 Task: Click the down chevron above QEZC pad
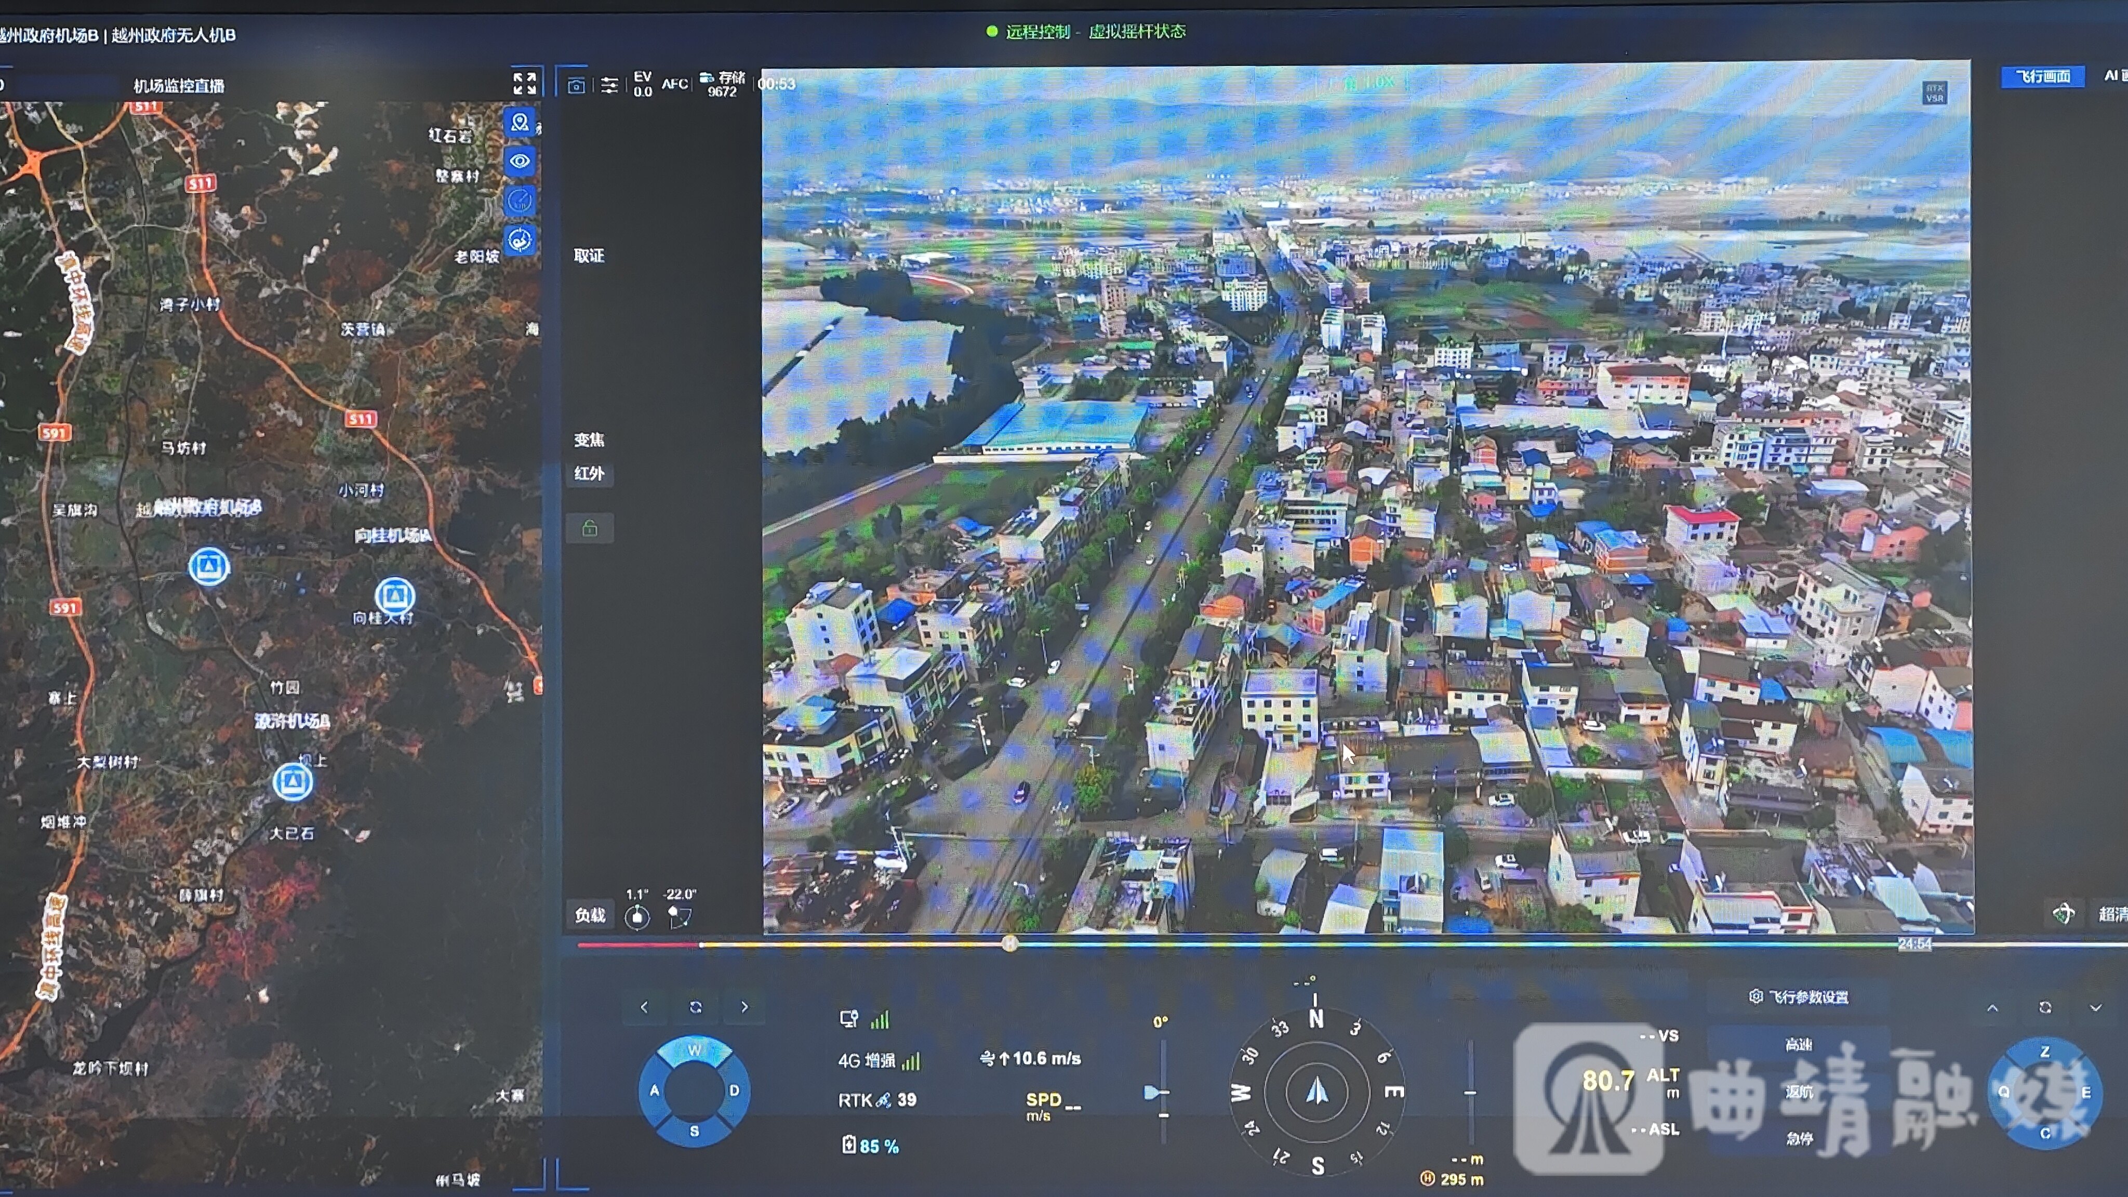pyautogui.click(x=2096, y=1008)
